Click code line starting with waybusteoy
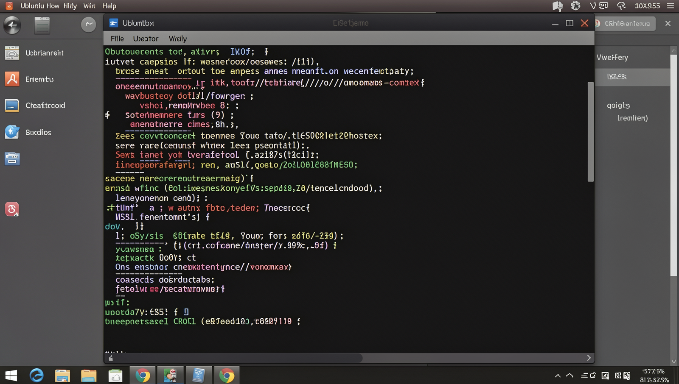The width and height of the screenshot is (679, 384). pos(189,96)
